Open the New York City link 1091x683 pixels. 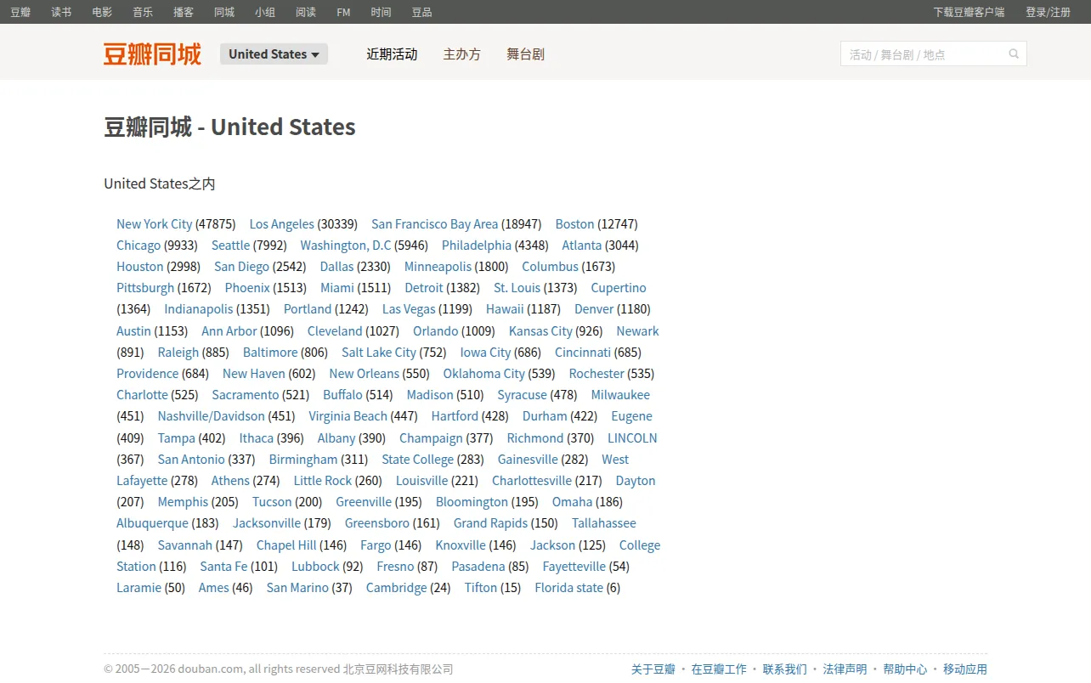155,224
